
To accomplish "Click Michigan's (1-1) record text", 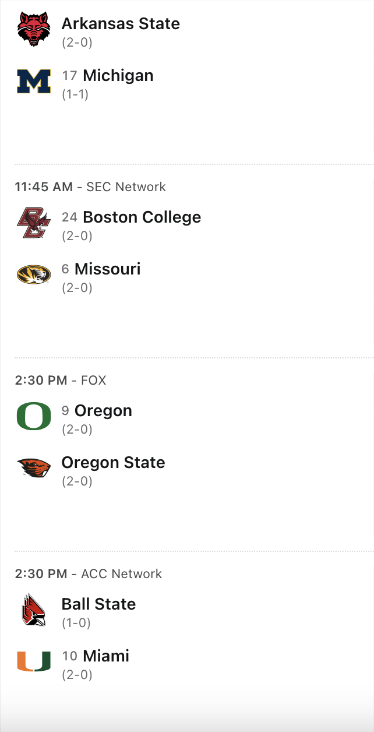I will 75,94.
